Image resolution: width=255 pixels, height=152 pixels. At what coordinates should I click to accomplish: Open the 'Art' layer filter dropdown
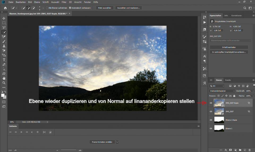click(x=217, y=86)
